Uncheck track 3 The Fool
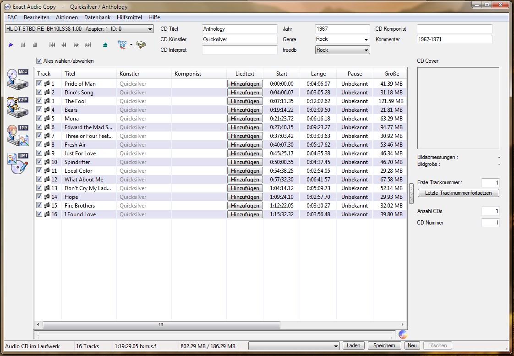The image size is (514, 356). coord(39,101)
